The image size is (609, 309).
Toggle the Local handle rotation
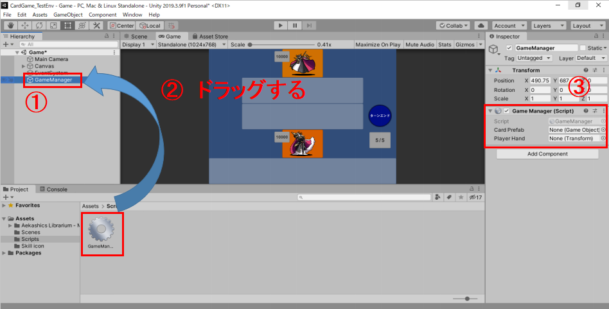tap(150, 26)
